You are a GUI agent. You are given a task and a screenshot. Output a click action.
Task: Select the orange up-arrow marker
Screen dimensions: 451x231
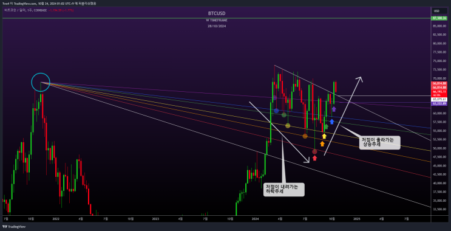[322, 143]
